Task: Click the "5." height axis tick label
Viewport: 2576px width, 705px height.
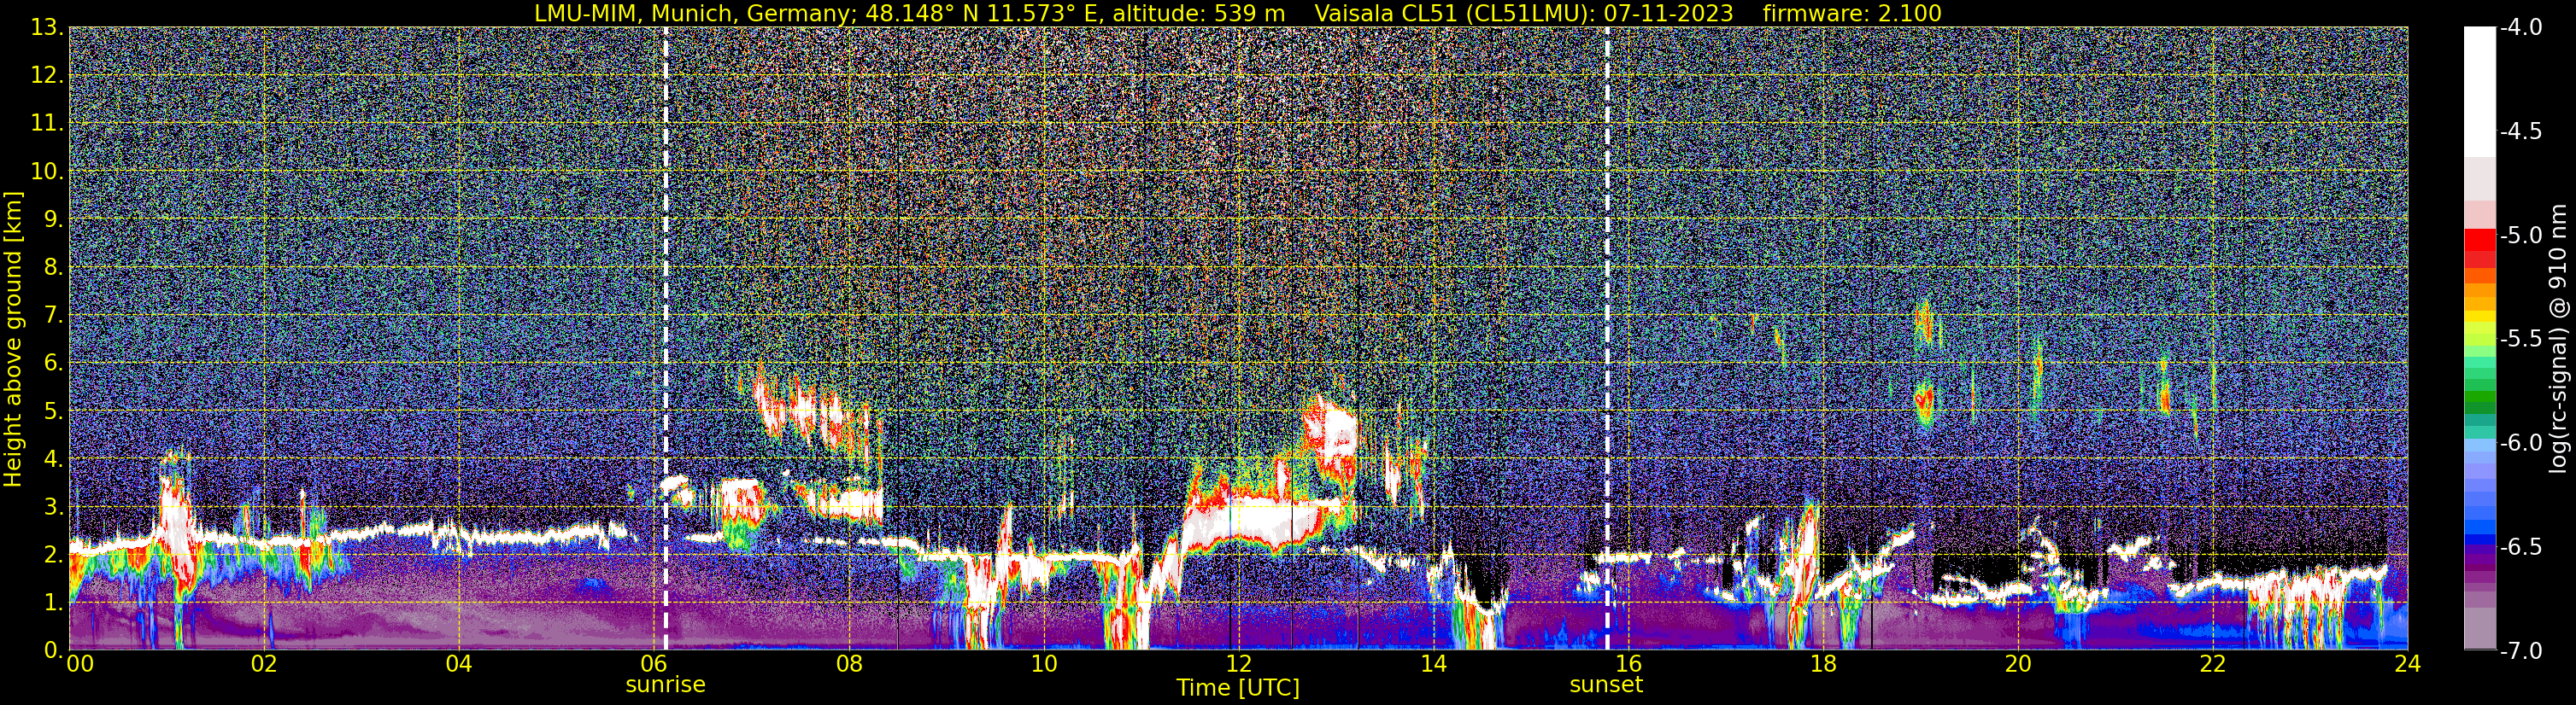Action: (54, 411)
